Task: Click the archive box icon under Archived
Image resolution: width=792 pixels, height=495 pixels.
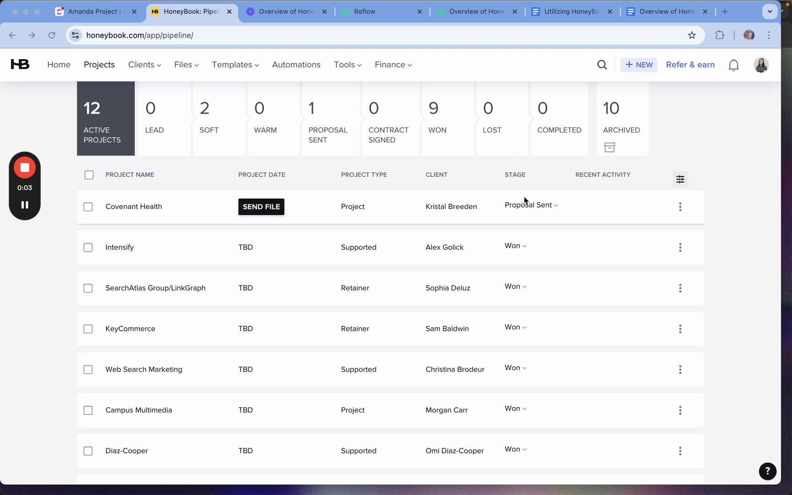Action: pyautogui.click(x=609, y=147)
